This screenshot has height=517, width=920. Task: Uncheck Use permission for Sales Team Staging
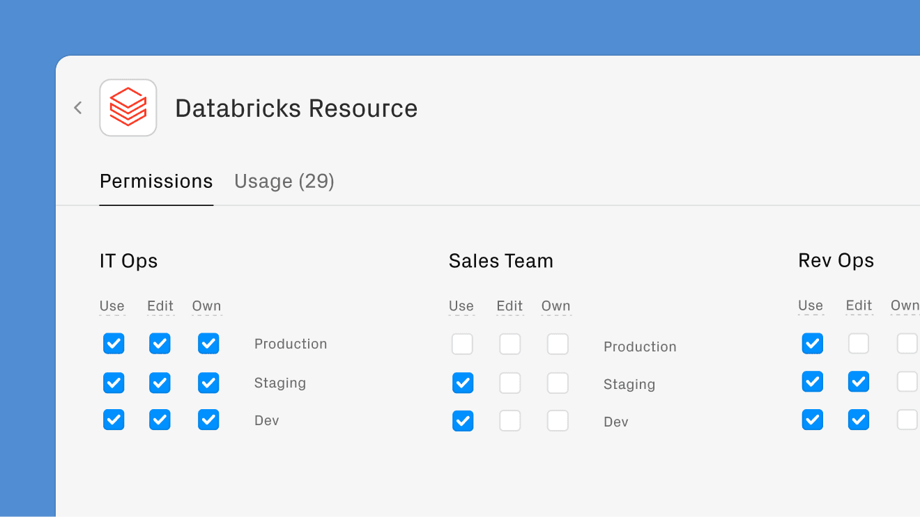462,383
